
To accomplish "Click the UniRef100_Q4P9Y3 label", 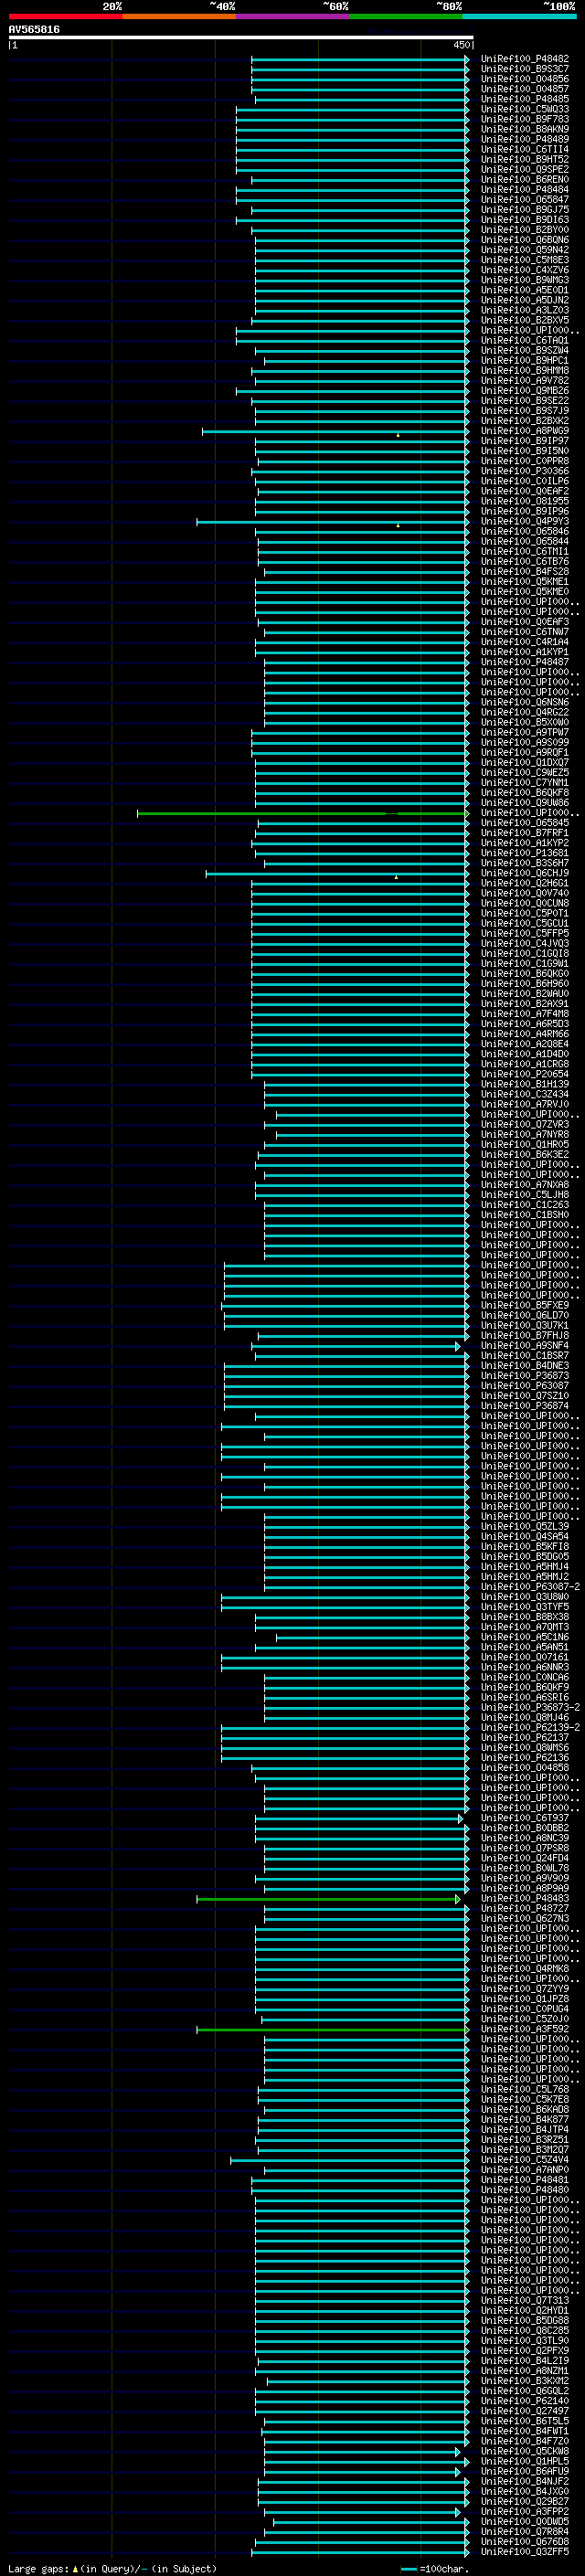I will click(525, 521).
